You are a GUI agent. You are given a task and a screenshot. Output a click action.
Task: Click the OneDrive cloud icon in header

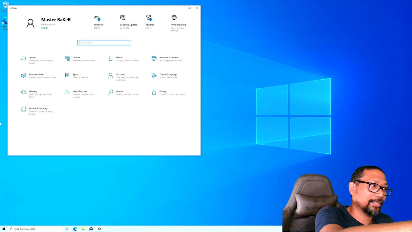tap(97, 18)
